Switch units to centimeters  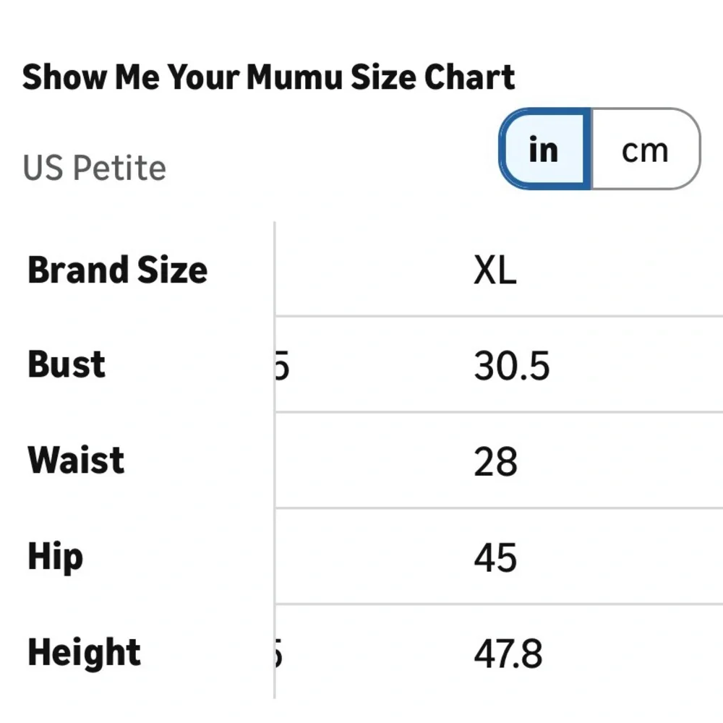tap(645, 150)
